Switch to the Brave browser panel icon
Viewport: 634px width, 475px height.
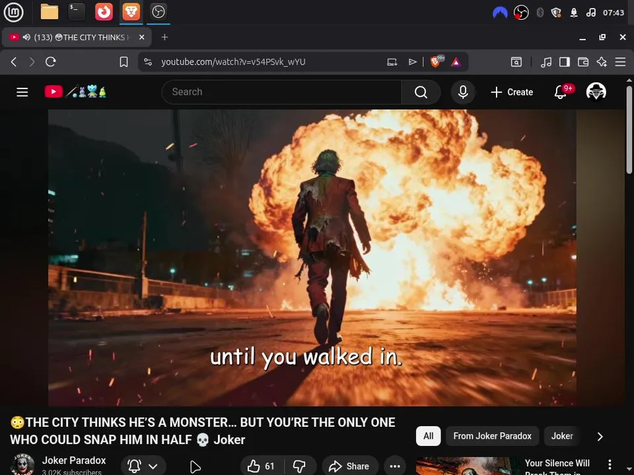tap(131, 12)
